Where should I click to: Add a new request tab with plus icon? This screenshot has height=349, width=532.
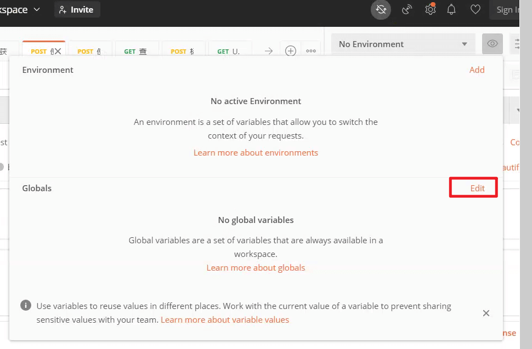click(x=291, y=51)
